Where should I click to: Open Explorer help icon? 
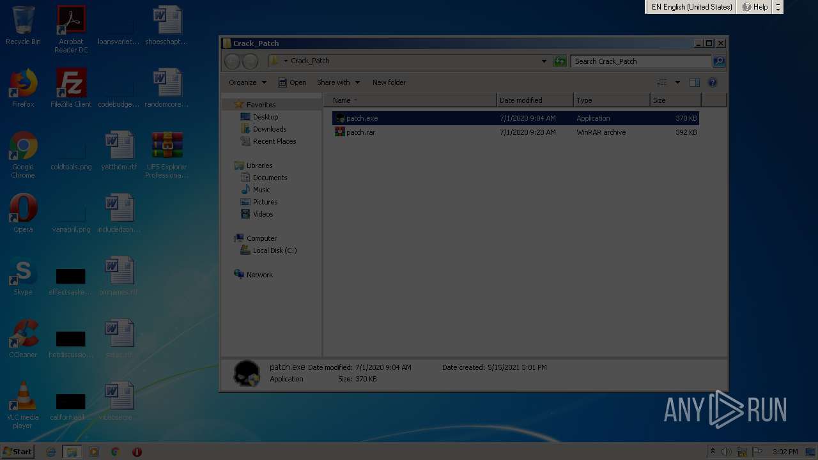(x=713, y=82)
